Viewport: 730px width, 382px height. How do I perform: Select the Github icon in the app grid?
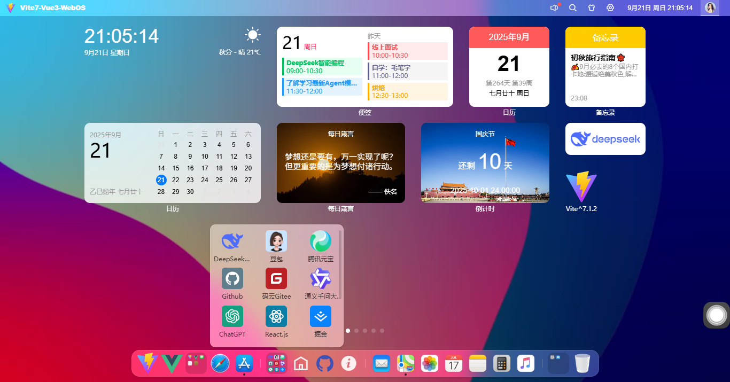tap(232, 279)
